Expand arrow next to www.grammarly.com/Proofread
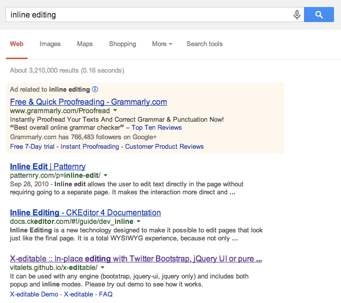 click(115, 111)
